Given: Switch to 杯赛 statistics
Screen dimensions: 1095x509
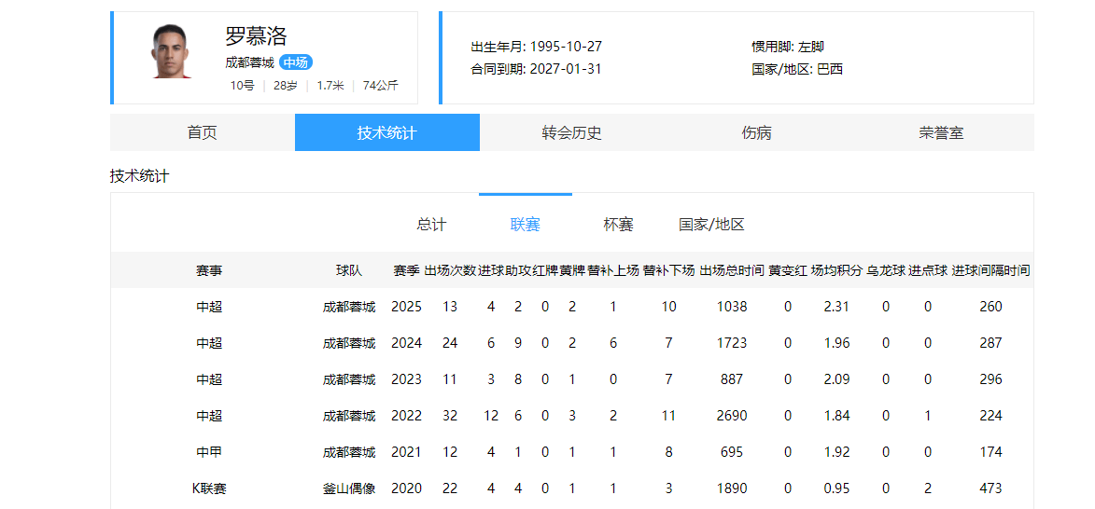Looking at the screenshot, I should [x=618, y=225].
